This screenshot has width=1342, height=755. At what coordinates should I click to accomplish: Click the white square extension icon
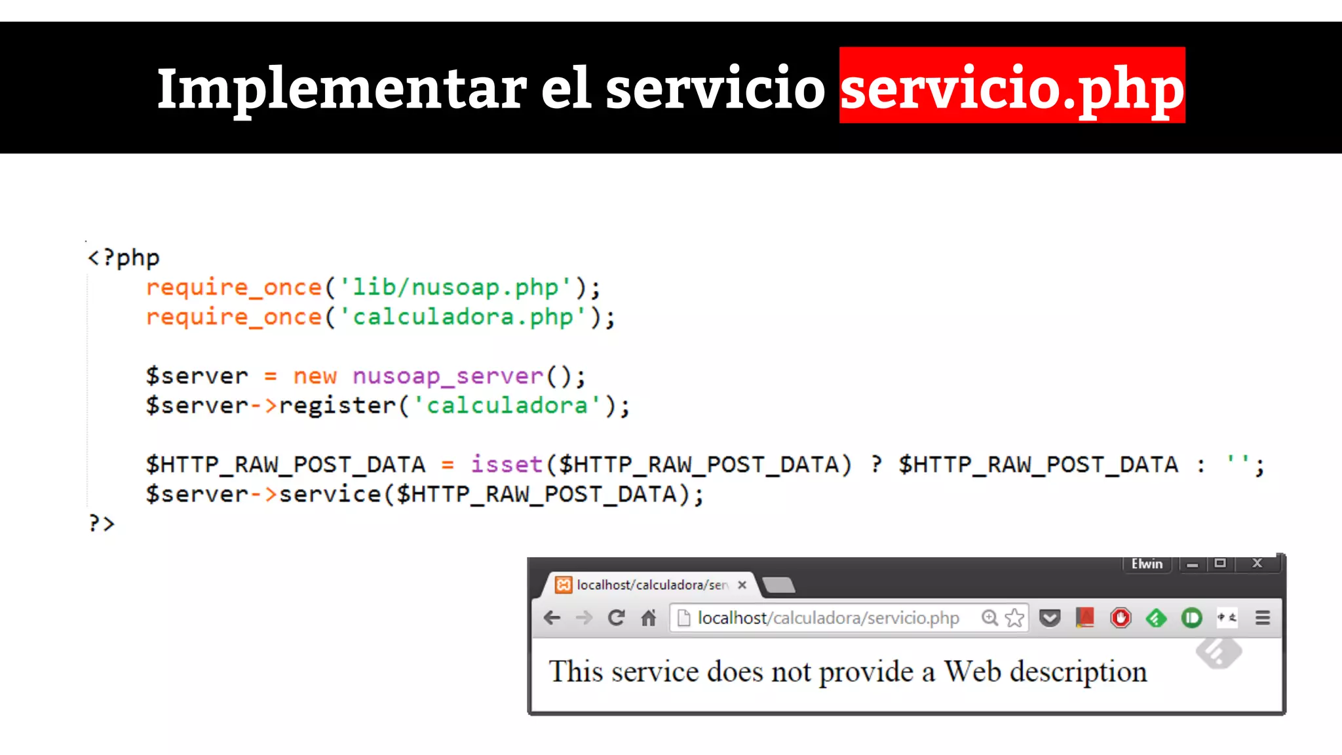point(1227,617)
